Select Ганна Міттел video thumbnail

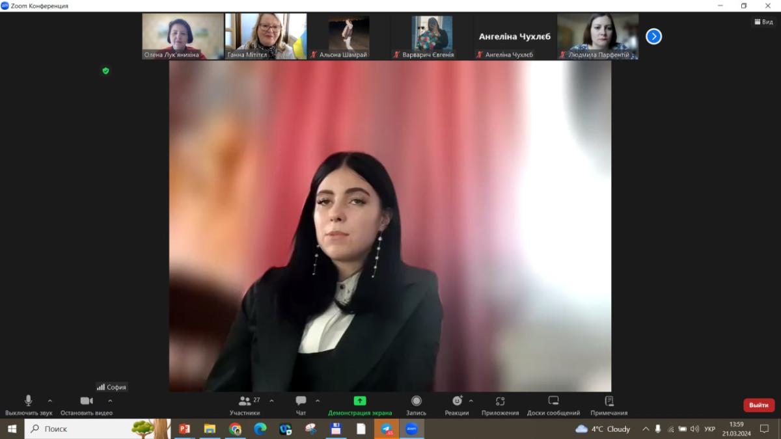266,36
